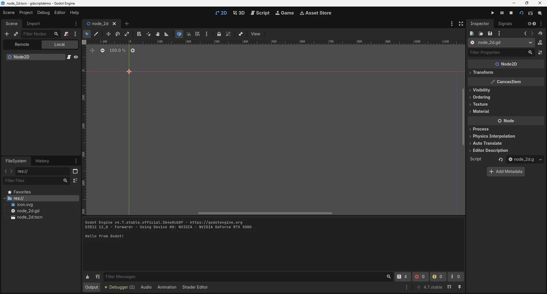Select the pivot point tool
547x294 pixels.
click(x=148, y=34)
